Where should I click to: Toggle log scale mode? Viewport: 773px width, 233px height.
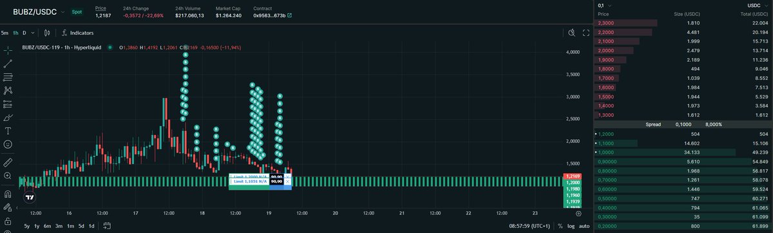[x=571, y=226]
